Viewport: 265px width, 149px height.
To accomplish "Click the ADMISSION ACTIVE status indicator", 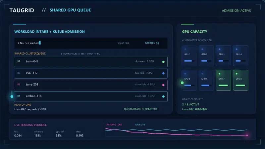I will [236, 11].
